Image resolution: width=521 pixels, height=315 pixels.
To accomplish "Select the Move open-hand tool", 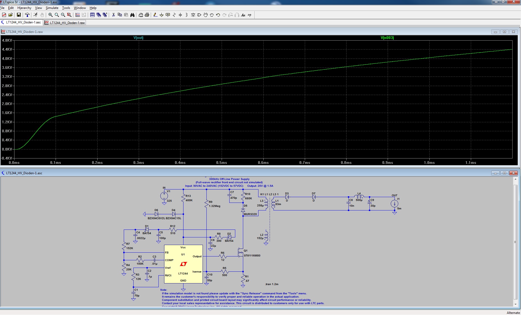I will point(206,15).
